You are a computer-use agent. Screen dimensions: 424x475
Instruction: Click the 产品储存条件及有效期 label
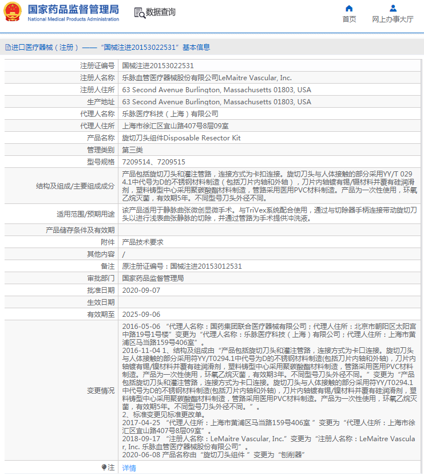(80, 230)
